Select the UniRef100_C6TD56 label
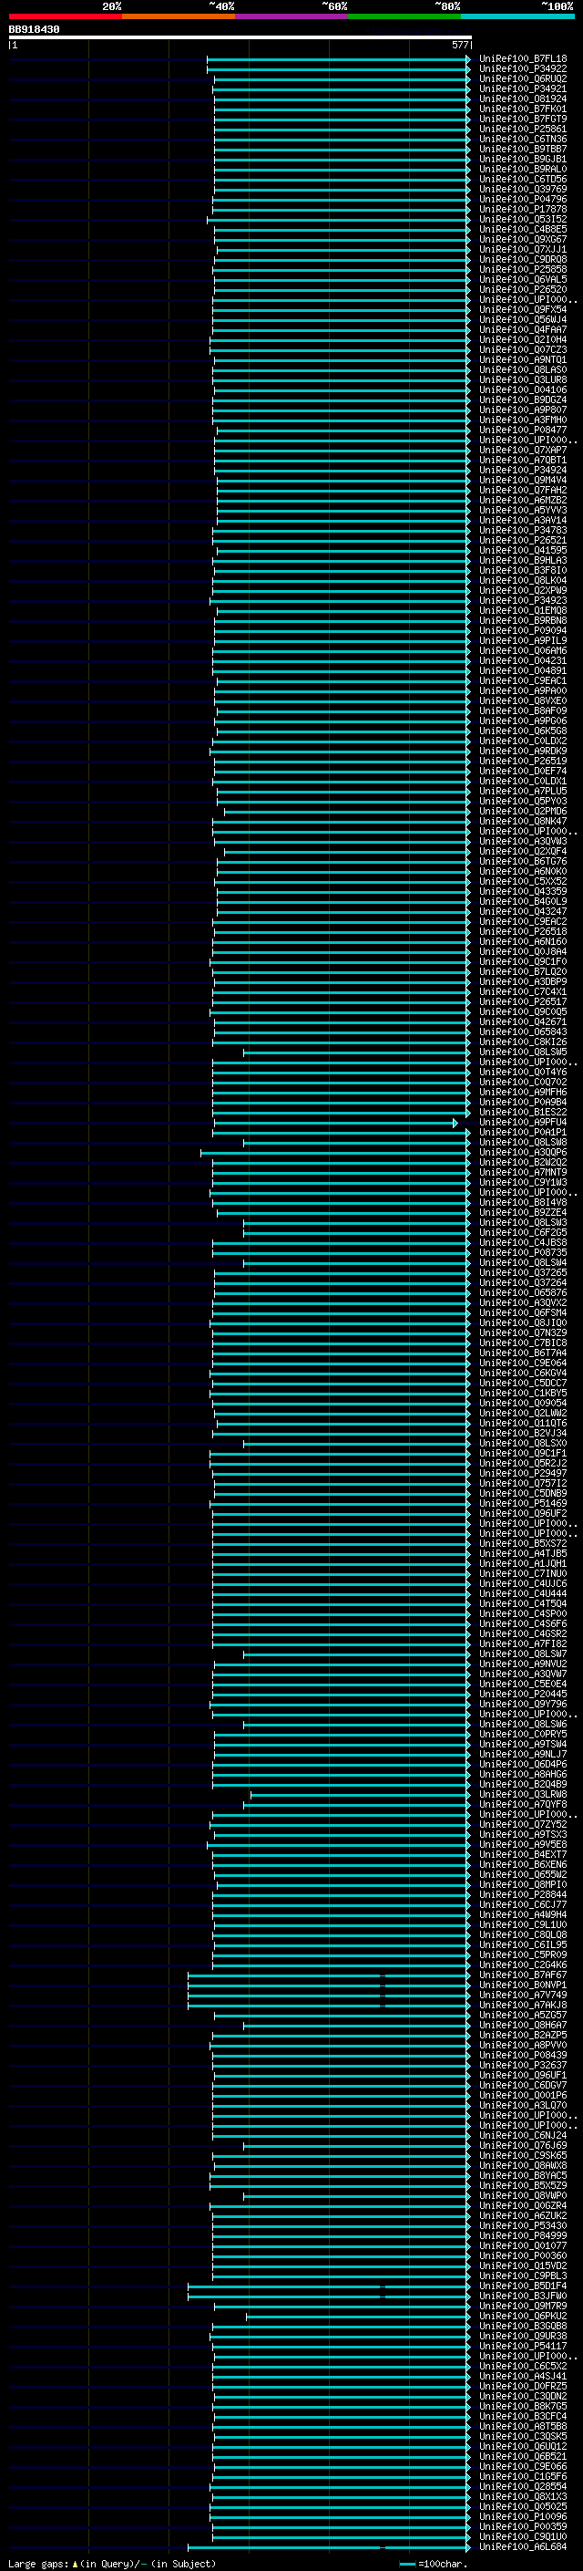 pyautogui.click(x=522, y=179)
